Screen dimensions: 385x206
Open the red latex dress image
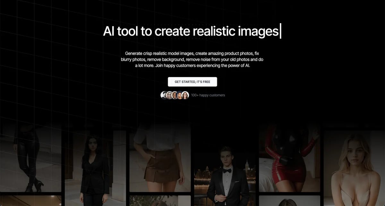289,158
